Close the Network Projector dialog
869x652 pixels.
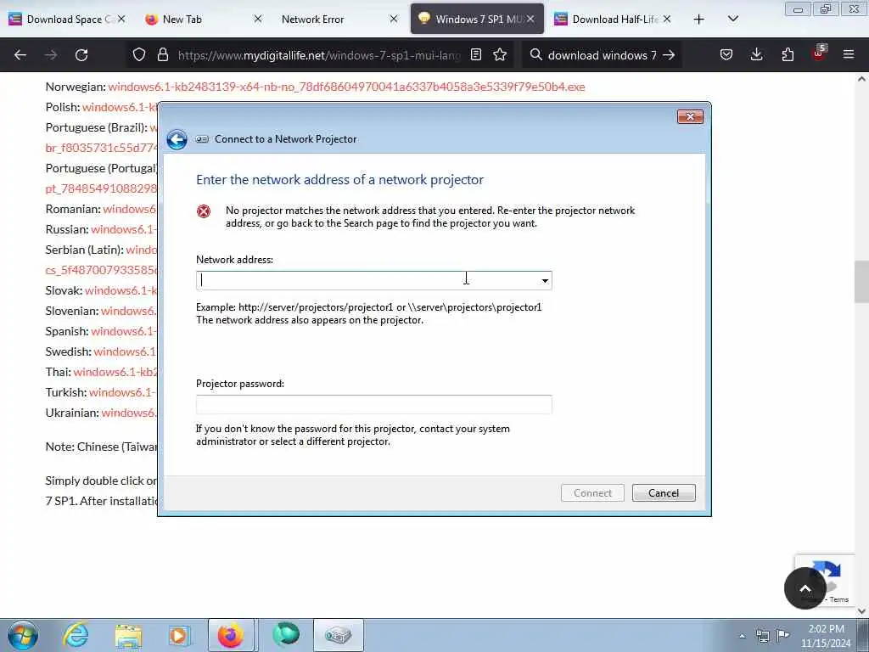(x=690, y=116)
